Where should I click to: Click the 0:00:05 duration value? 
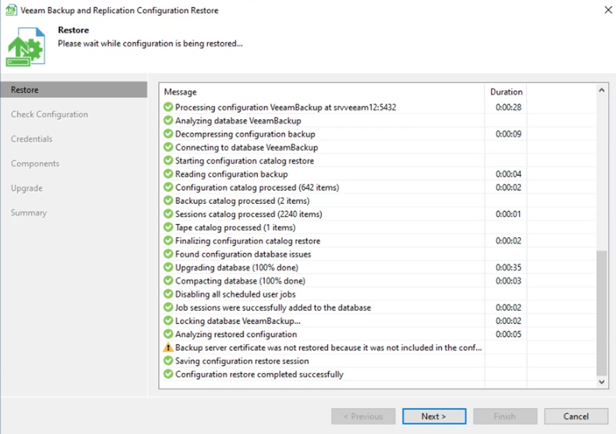click(x=508, y=334)
